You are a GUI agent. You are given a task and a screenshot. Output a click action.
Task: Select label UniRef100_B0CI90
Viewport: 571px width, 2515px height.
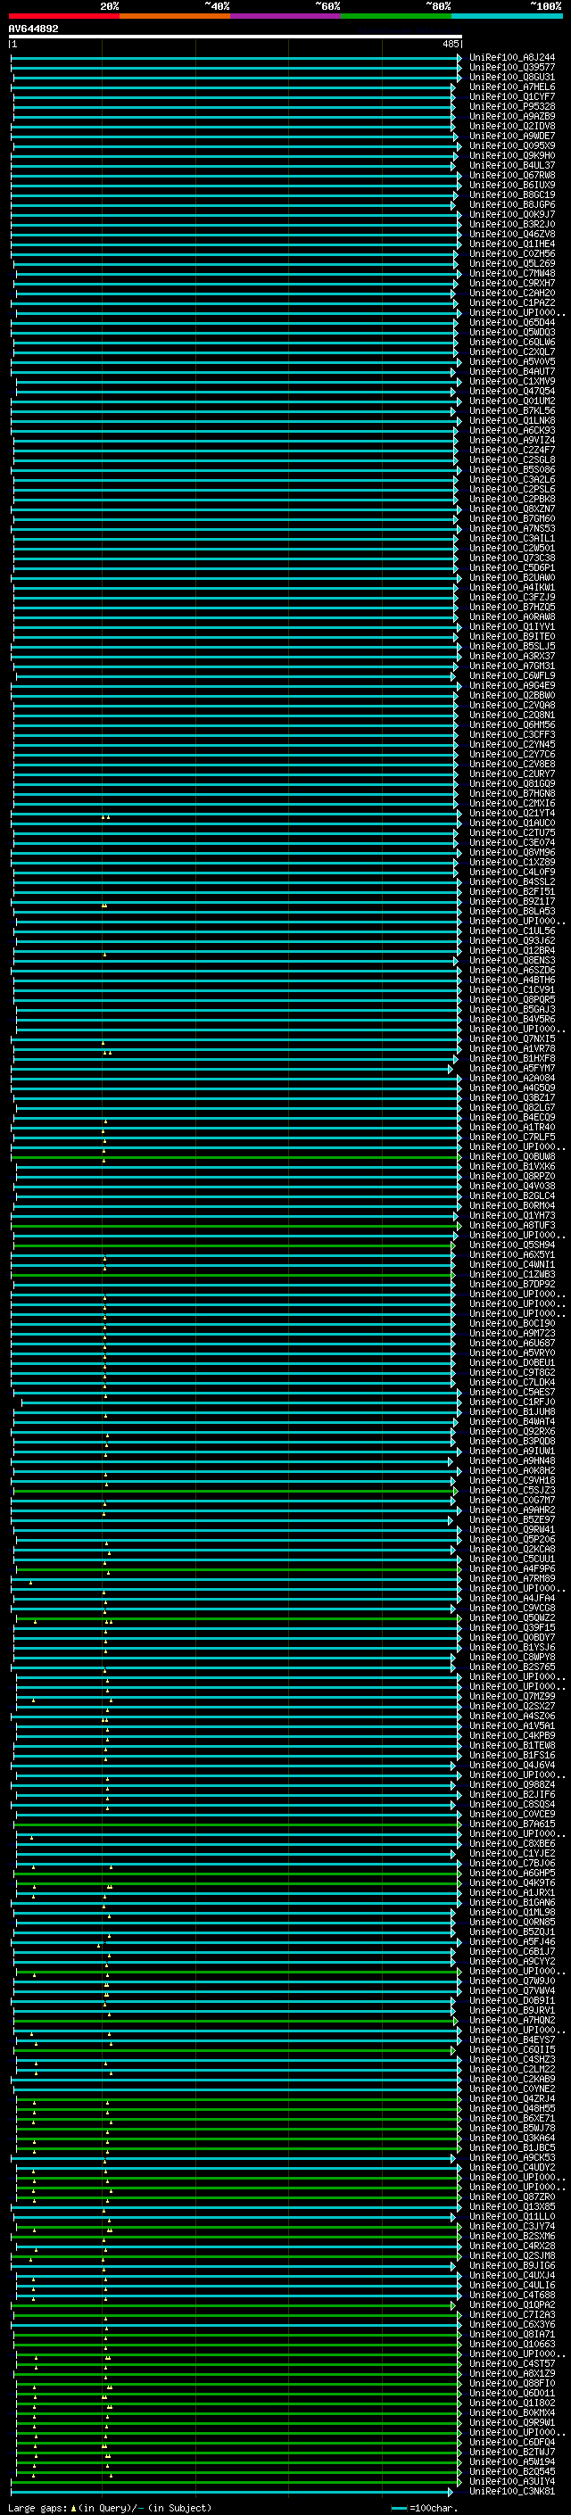[511, 1323]
